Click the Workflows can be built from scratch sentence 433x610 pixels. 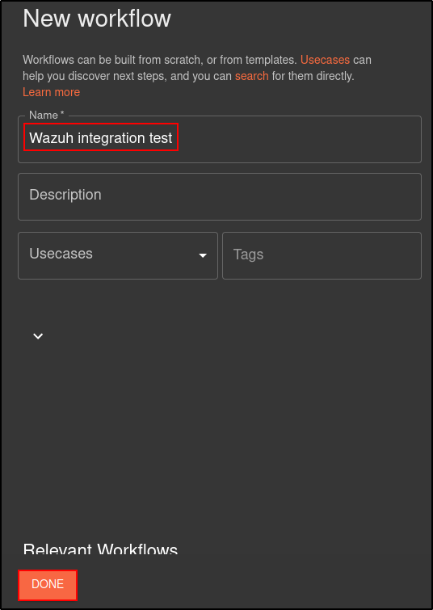[160, 60]
